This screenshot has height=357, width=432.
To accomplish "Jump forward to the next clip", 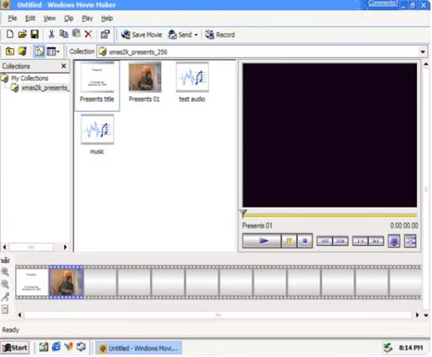I will pyautogui.click(x=376, y=241).
